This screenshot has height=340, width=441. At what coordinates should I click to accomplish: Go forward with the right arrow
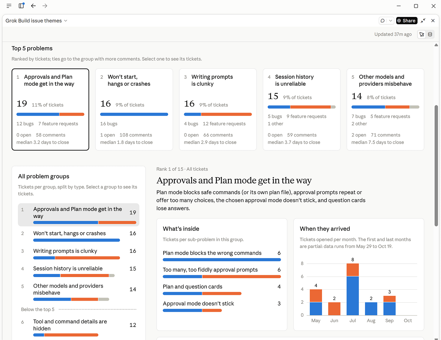pyautogui.click(x=45, y=6)
